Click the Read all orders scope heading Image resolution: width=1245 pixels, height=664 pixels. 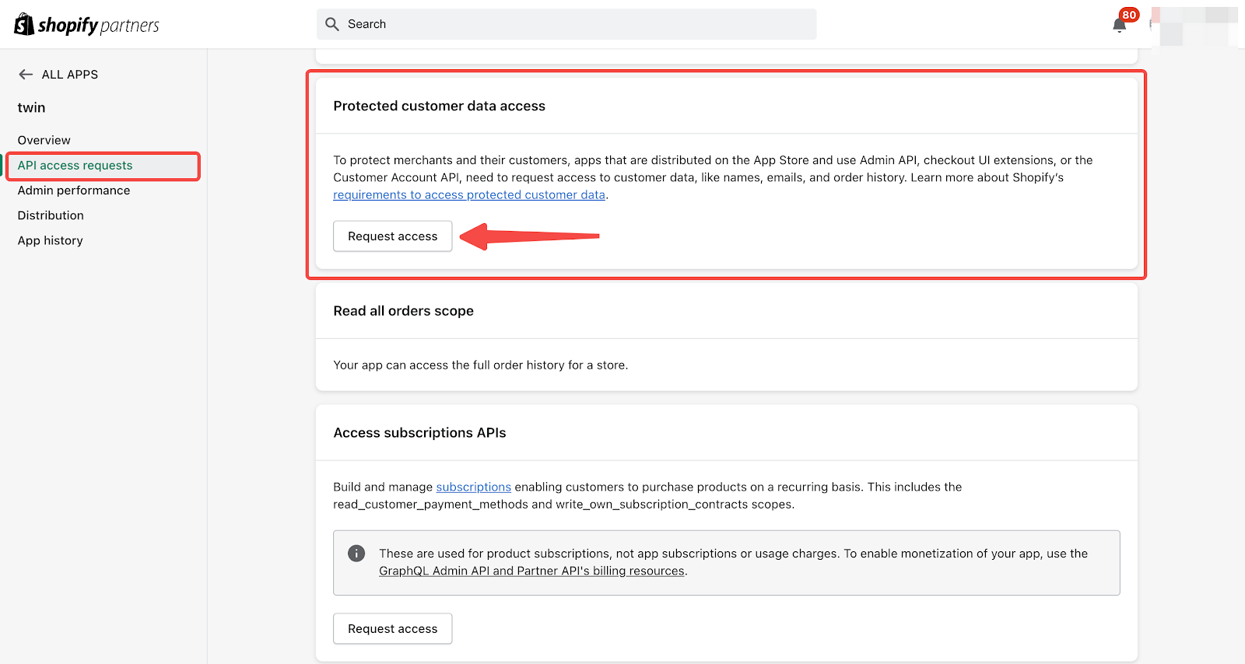point(403,311)
